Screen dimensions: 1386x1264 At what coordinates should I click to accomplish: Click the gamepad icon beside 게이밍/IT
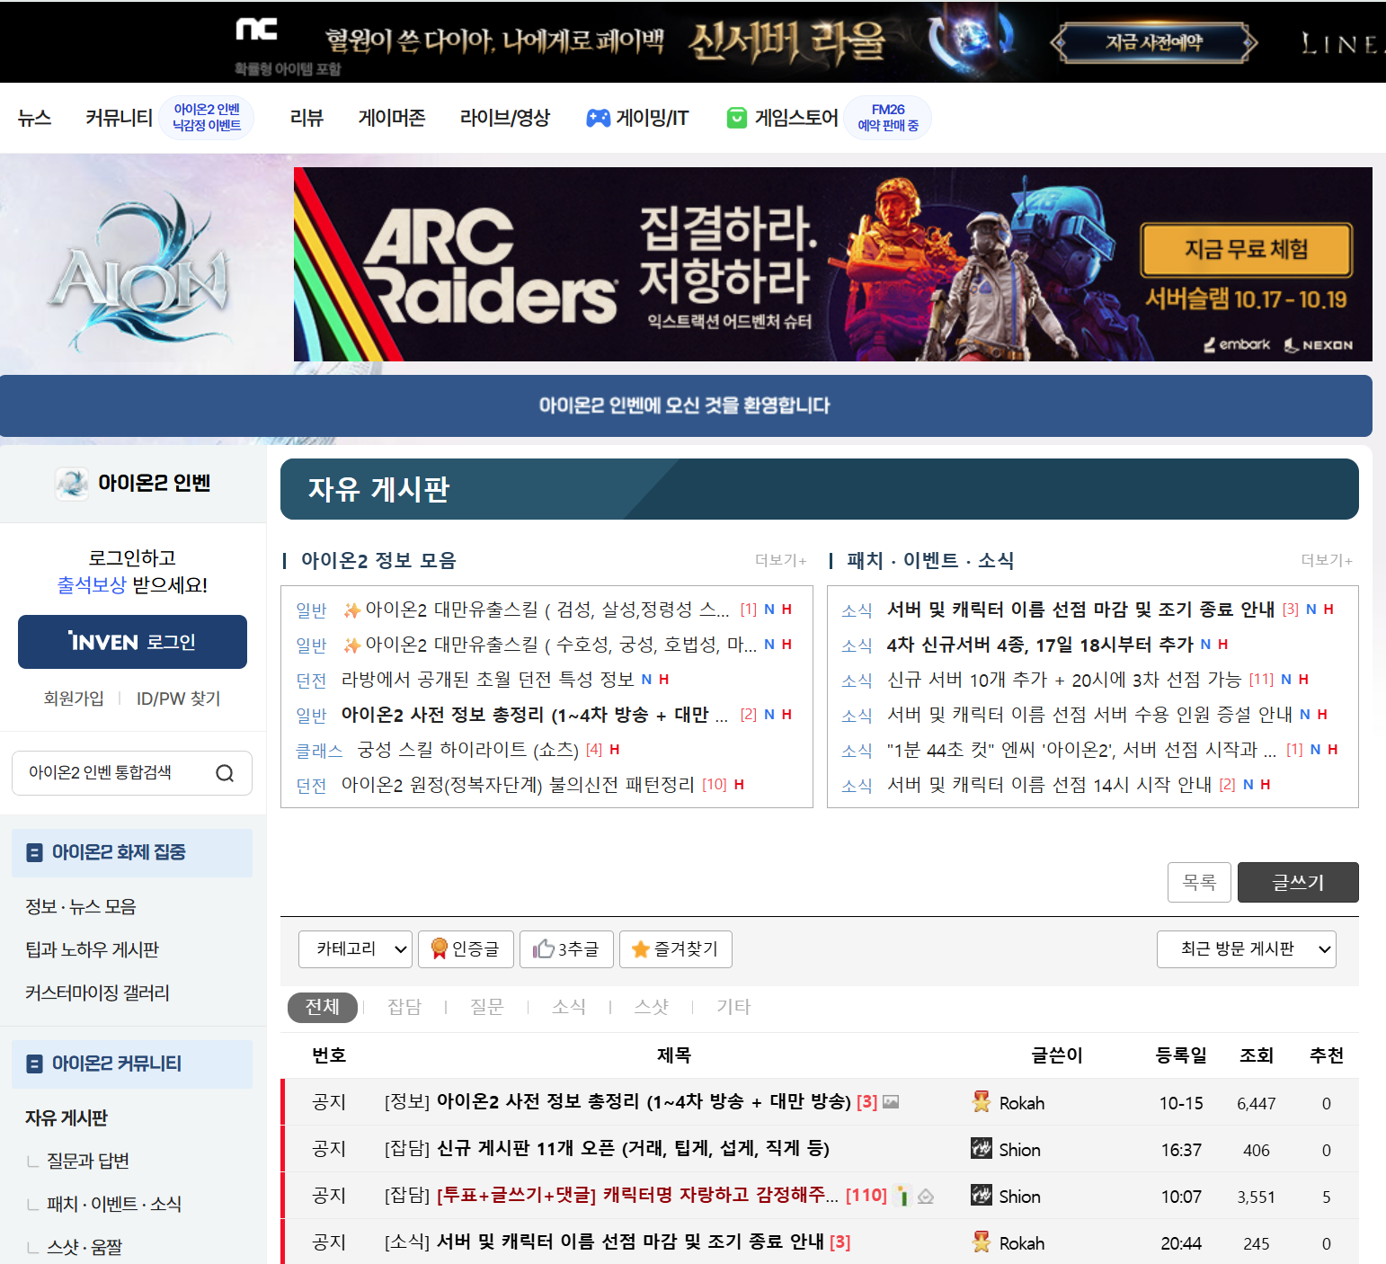599,118
